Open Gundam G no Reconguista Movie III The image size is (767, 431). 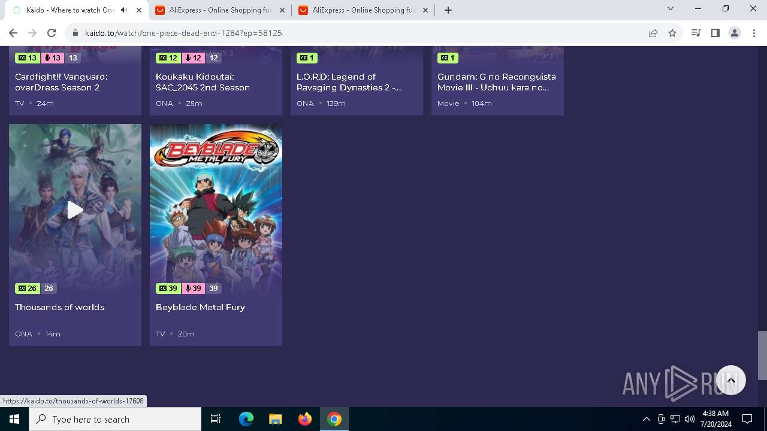pos(497,82)
